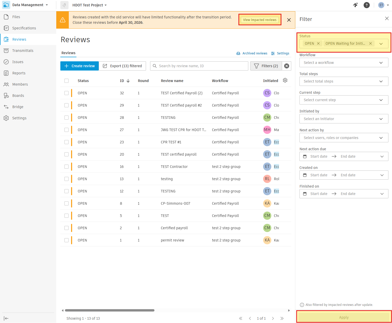Check the row for CP-Simmons-007
392x323 pixels.
click(66, 203)
